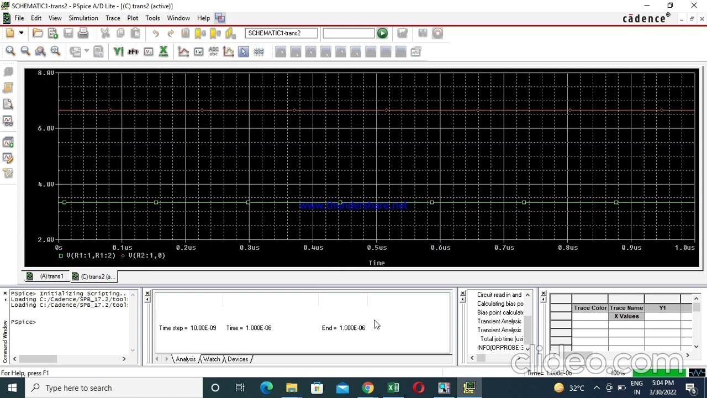
Task: Toggle the Cursor pointer tool
Action: (x=244, y=51)
